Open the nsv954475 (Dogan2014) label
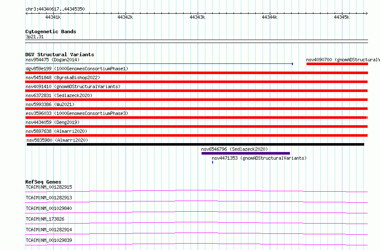380x250 pixels. (53, 60)
